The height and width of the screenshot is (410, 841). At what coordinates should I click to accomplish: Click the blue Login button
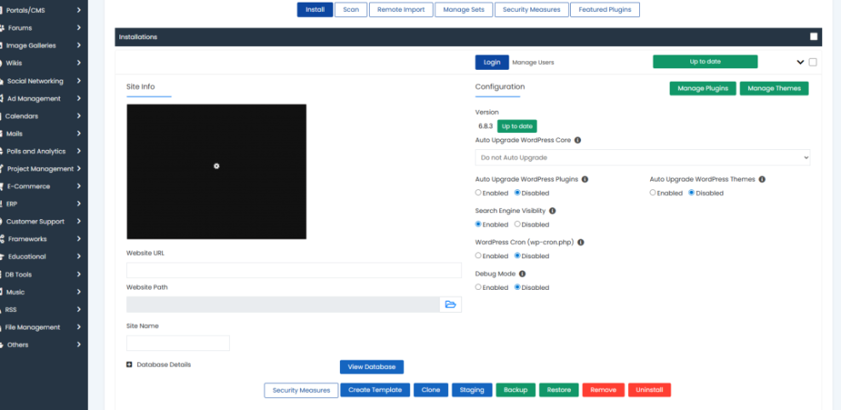pyautogui.click(x=492, y=62)
